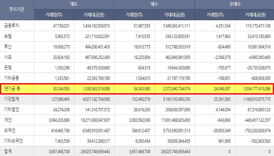Select the 매도 column group header

click(x=74, y=4)
